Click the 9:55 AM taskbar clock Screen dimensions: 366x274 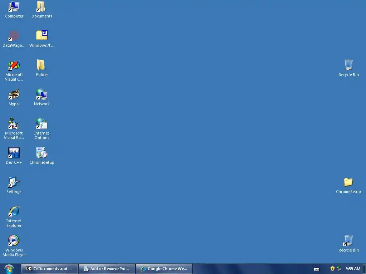point(353,269)
